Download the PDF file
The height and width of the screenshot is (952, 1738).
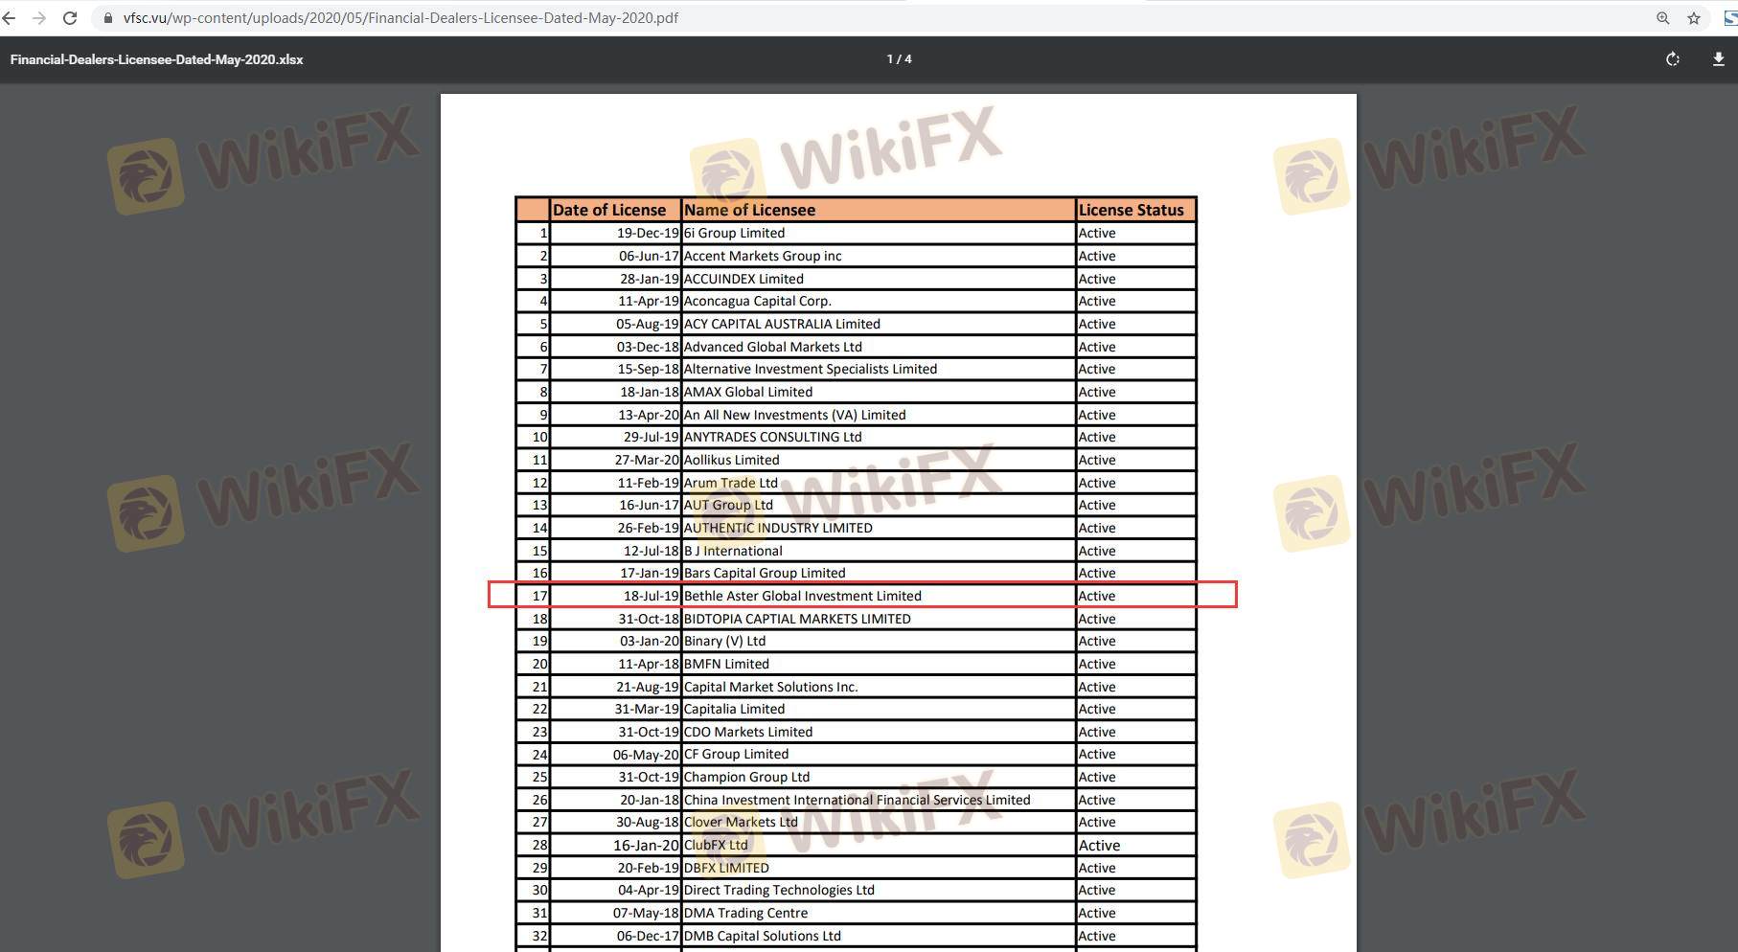pyautogui.click(x=1718, y=59)
